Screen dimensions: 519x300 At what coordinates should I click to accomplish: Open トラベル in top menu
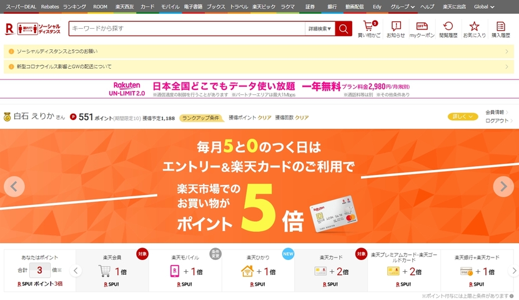pos(239,7)
